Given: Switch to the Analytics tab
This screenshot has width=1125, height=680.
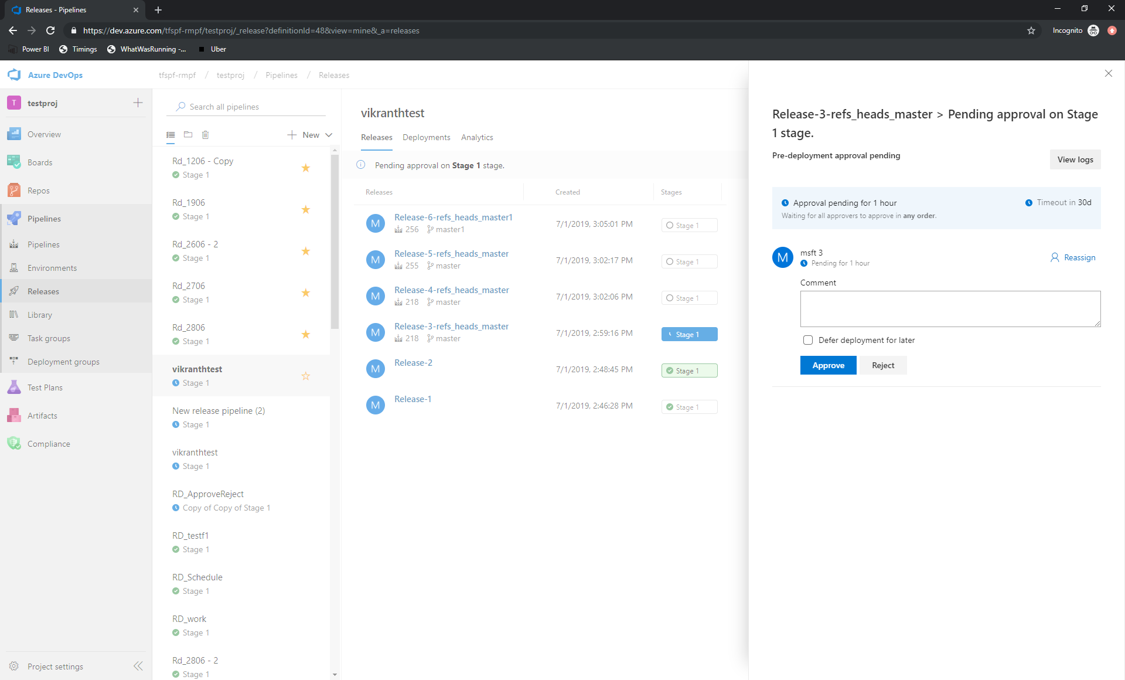Looking at the screenshot, I should [x=478, y=137].
